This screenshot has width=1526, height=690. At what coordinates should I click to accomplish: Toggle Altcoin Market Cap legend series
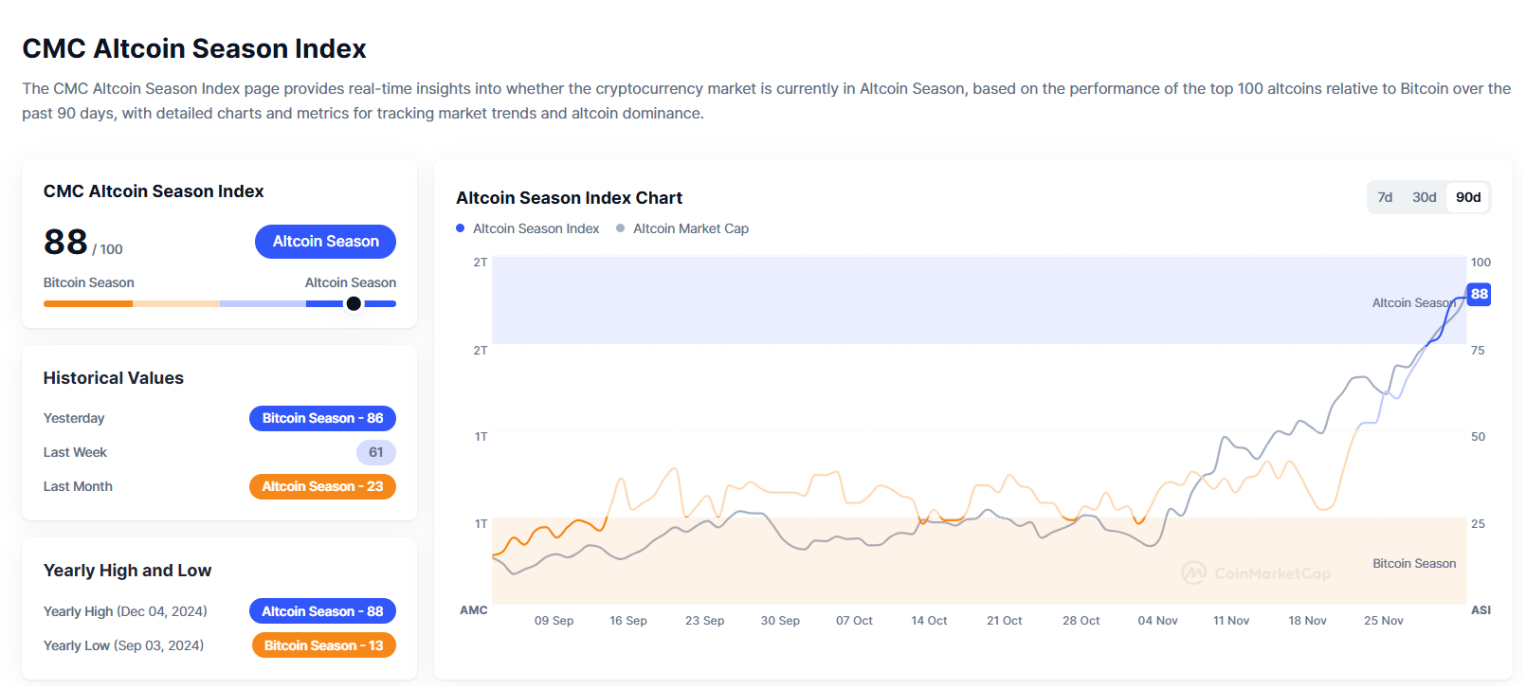point(682,228)
